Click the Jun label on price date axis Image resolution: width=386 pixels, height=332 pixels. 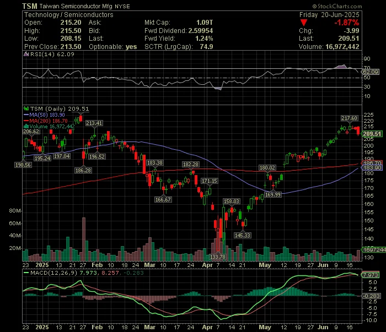tap(323, 265)
